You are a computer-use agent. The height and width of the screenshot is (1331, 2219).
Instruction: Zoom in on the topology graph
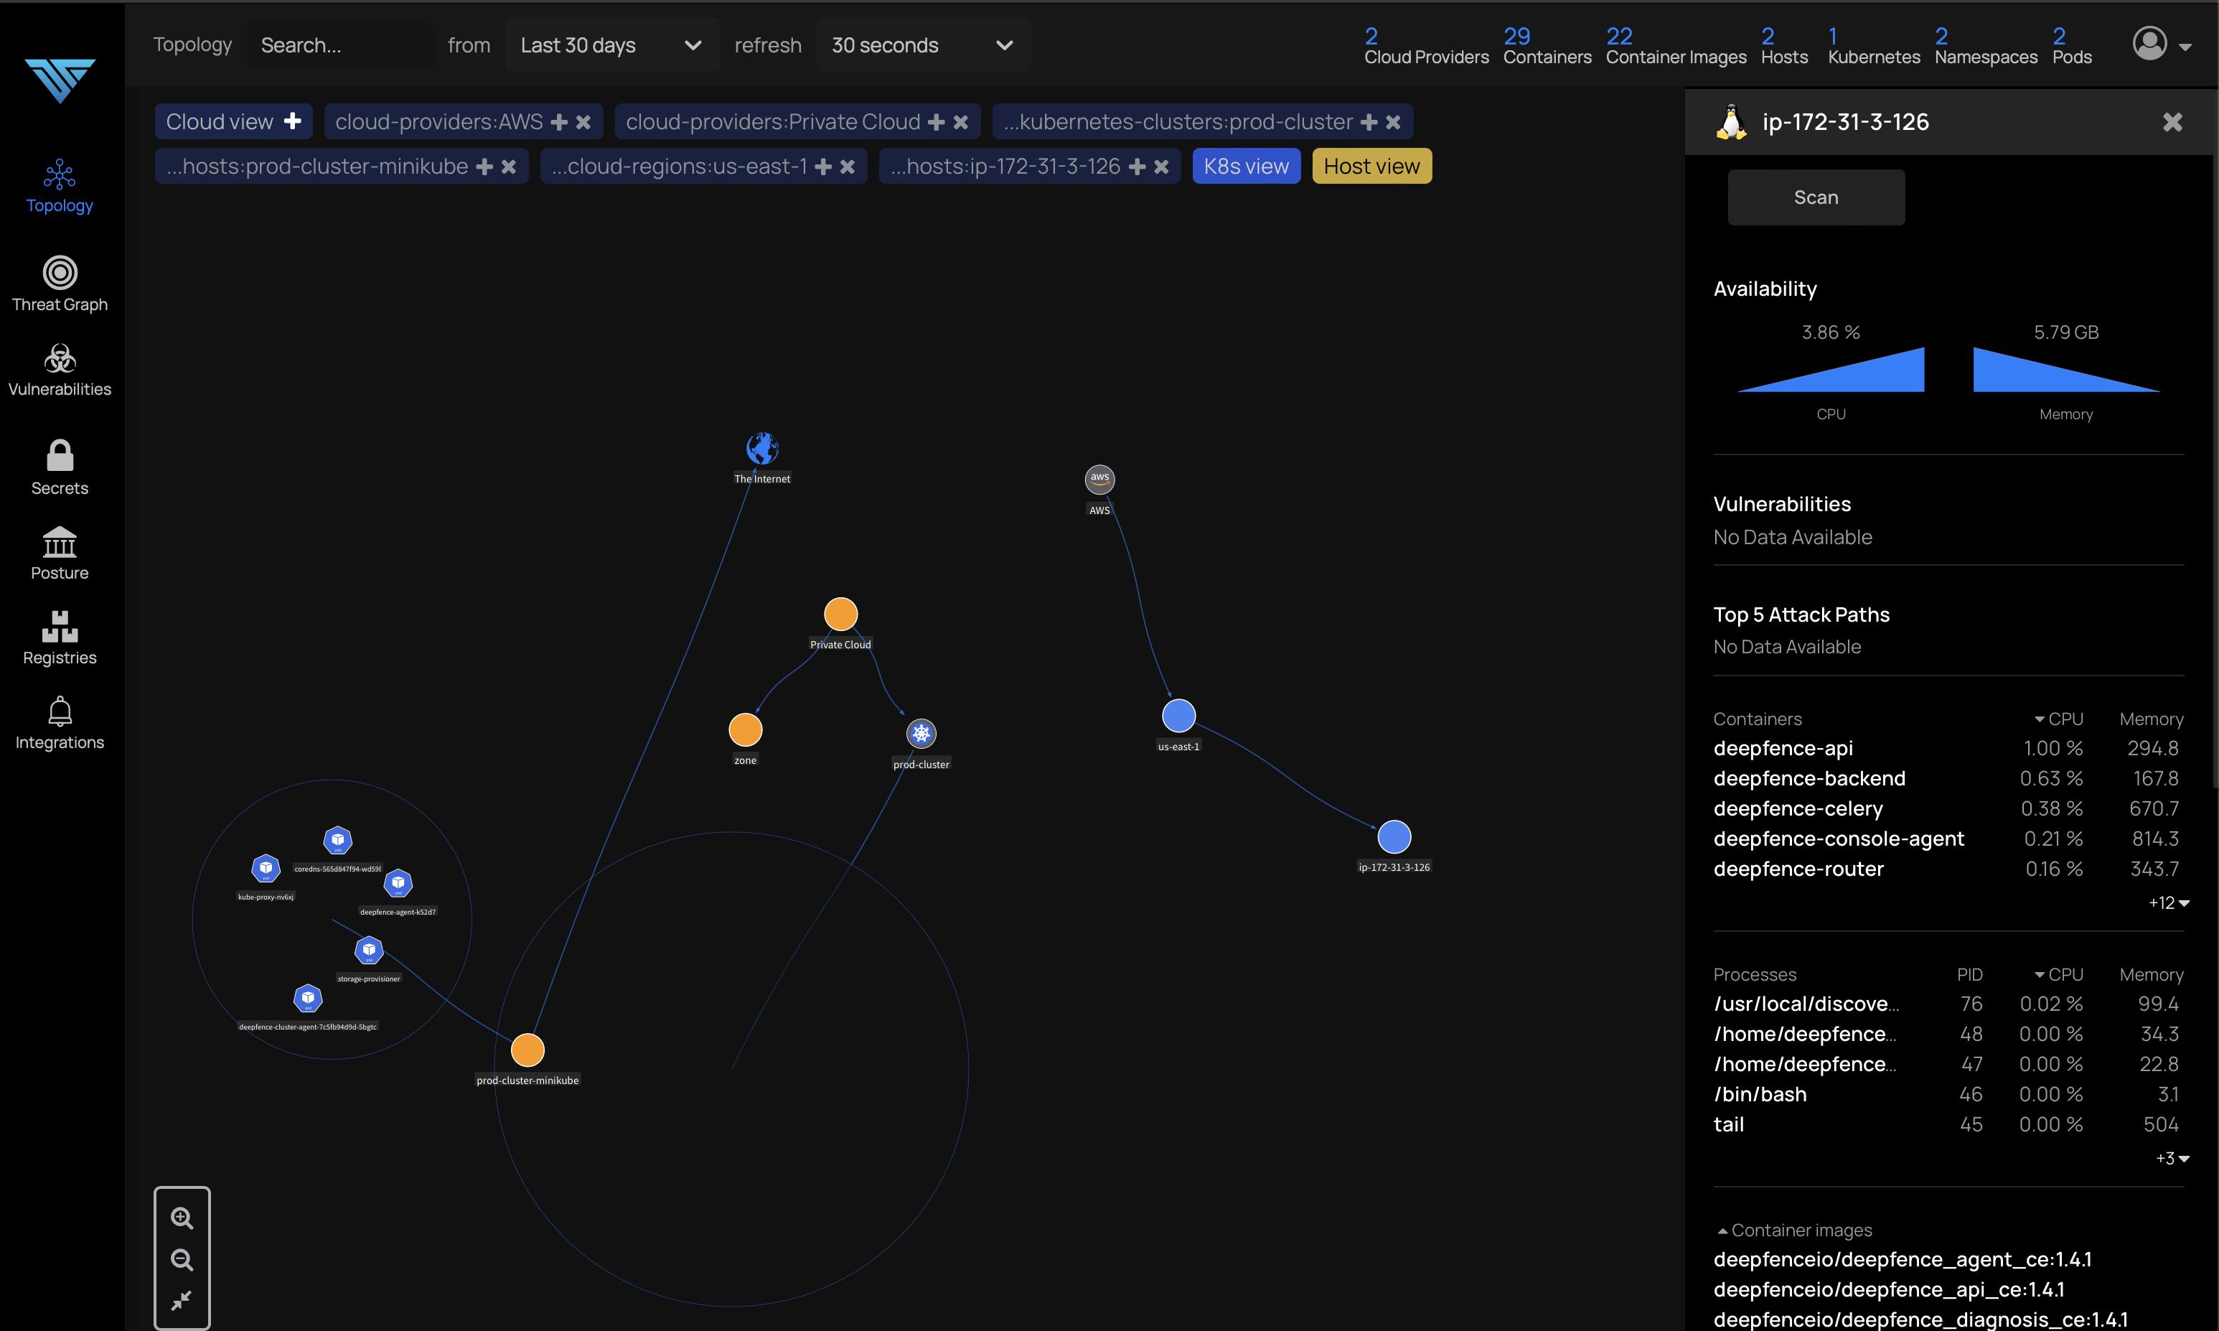pos(182,1217)
